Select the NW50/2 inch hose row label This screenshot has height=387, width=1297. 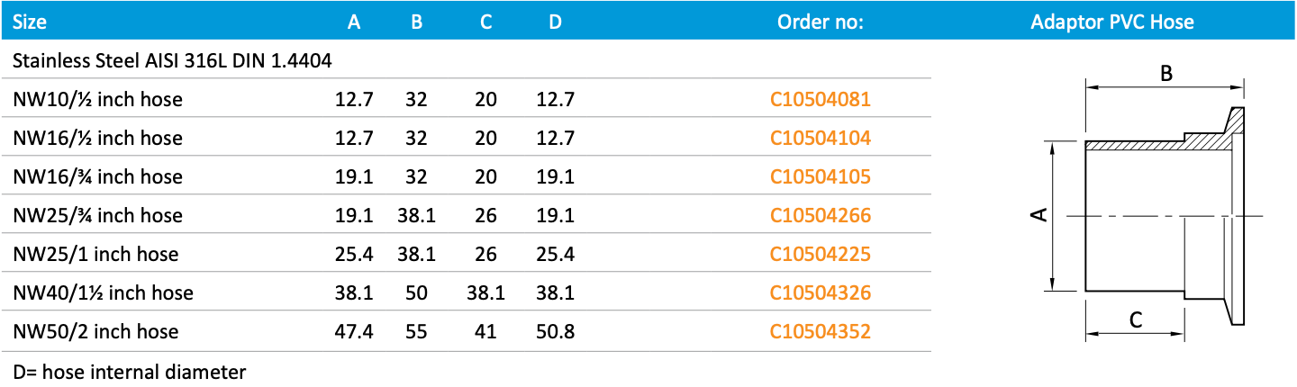pos(95,331)
